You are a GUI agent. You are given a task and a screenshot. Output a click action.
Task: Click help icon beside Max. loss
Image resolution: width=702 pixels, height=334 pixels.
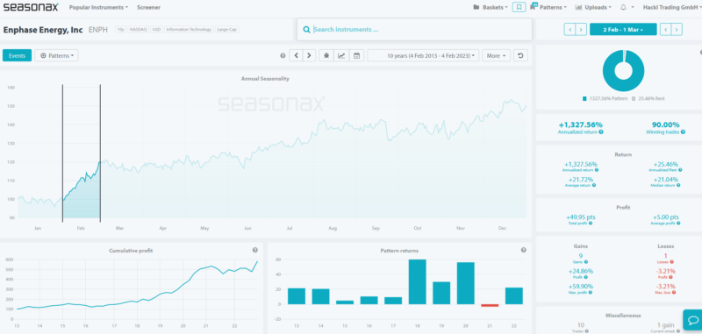[673, 293]
